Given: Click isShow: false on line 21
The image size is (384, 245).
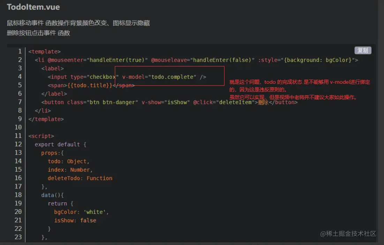Looking at the screenshot, I should coord(75,221).
